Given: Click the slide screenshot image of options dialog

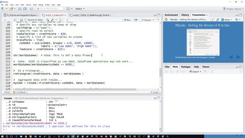Looking at the screenshot, I should click(203, 42).
